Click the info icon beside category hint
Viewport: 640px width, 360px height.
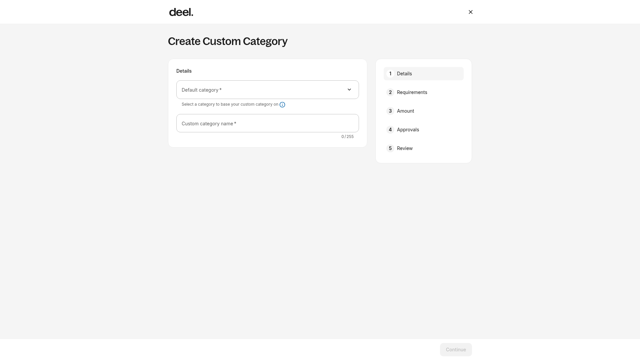[x=282, y=105]
